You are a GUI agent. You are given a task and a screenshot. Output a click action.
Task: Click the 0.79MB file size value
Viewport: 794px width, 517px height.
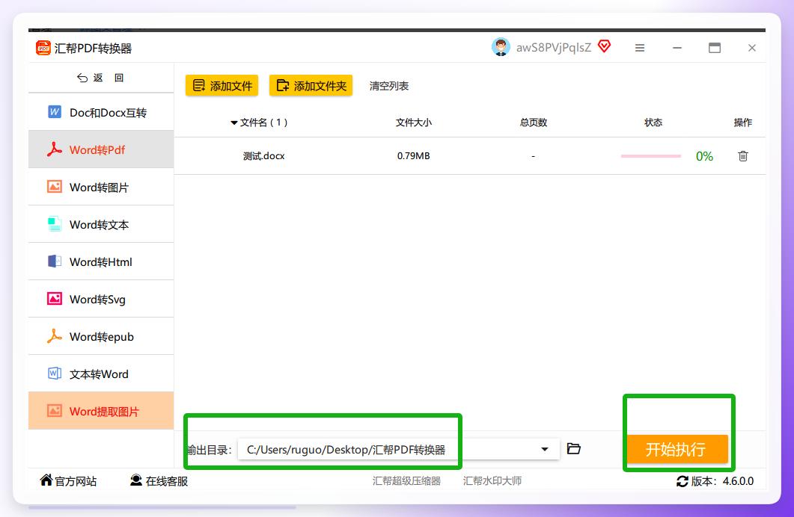click(x=414, y=155)
